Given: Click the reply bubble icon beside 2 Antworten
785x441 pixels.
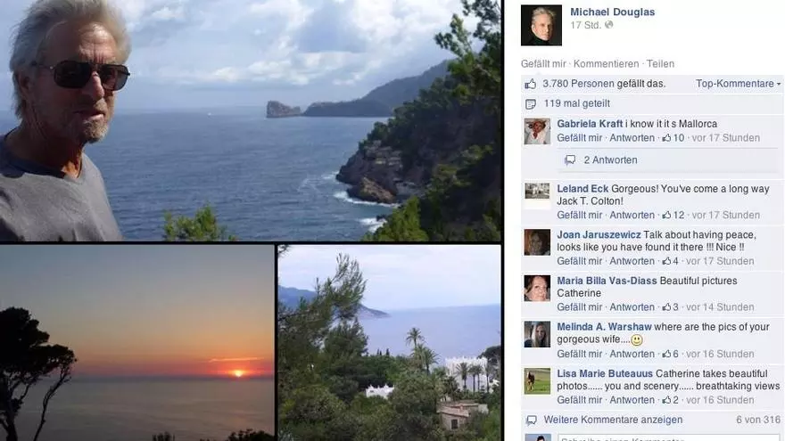Looking at the screenshot, I should tap(570, 160).
